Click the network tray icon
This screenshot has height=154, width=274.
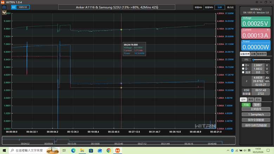pyautogui.click(x=237, y=150)
